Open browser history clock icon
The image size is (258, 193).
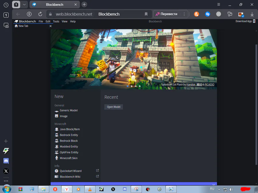coord(6,5)
